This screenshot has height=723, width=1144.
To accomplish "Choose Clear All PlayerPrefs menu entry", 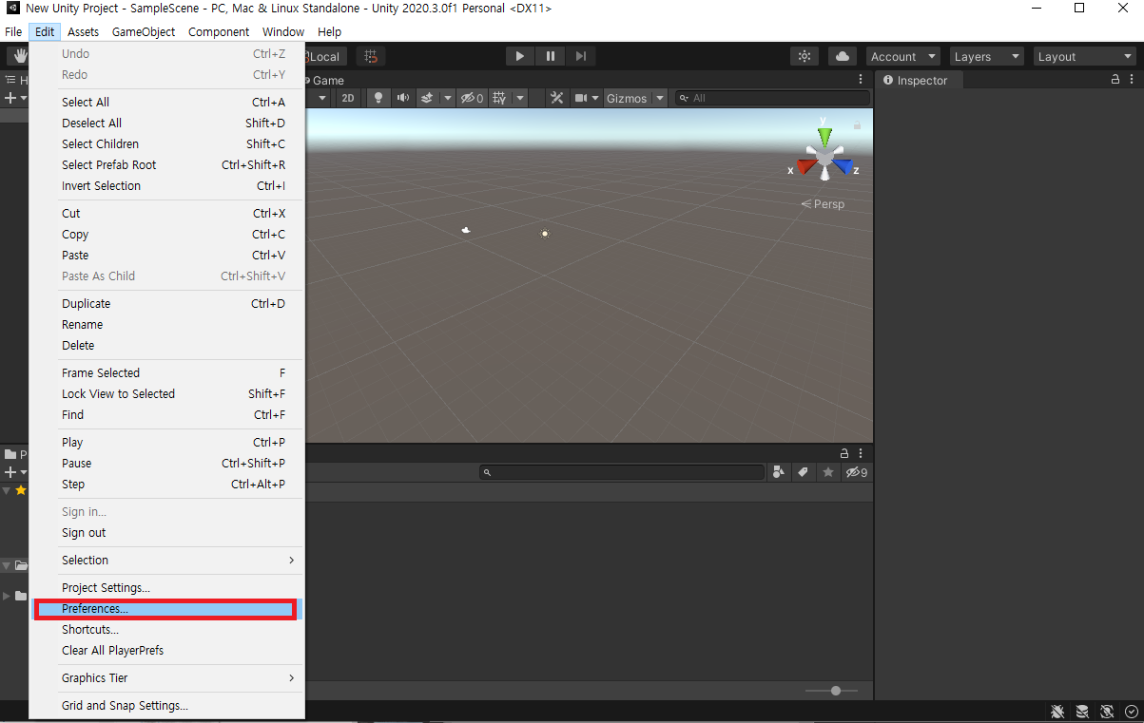I will 165,651.
